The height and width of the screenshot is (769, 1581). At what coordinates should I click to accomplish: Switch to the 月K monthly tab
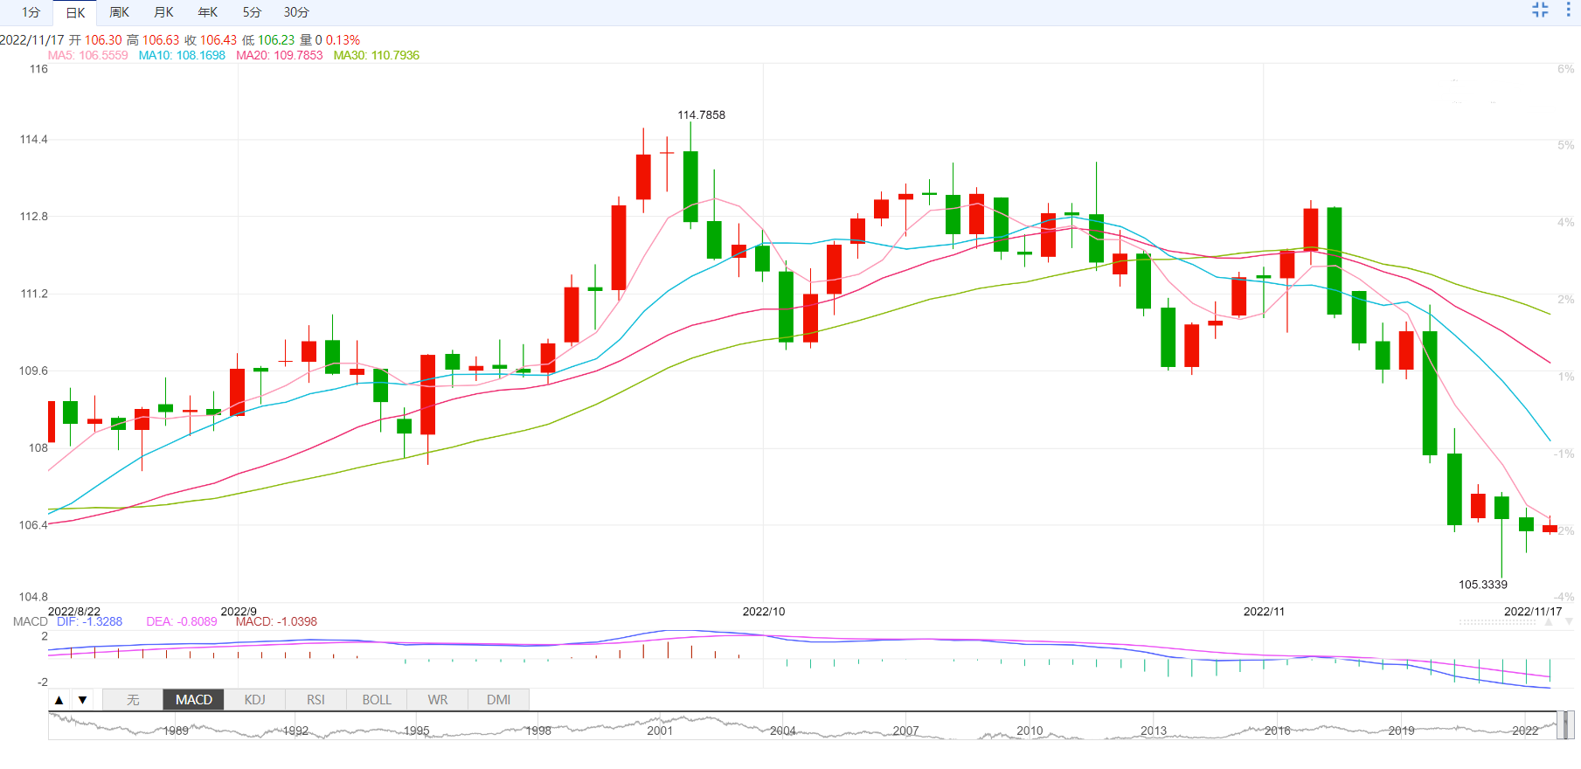(x=163, y=12)
